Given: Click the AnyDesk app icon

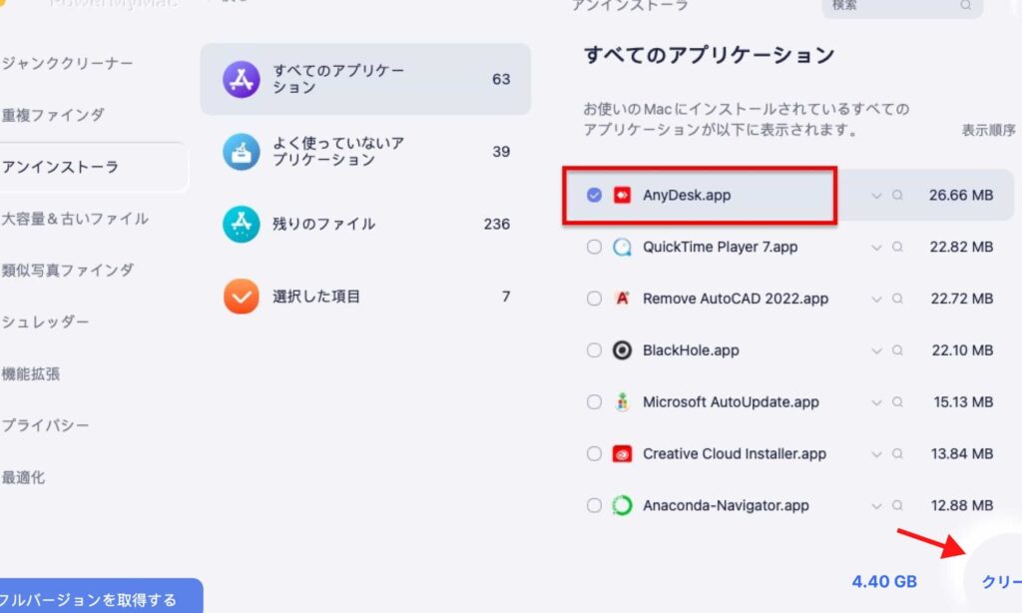Looking at the screenshot, I should point(623,195).
